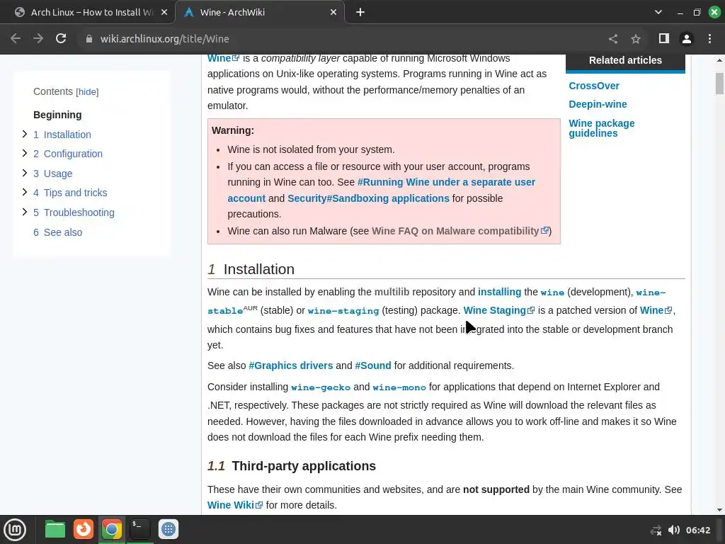Open the wine-staging package link
Image resolution: width=725 pixels, height=544 pixels.
click(343, 311)
